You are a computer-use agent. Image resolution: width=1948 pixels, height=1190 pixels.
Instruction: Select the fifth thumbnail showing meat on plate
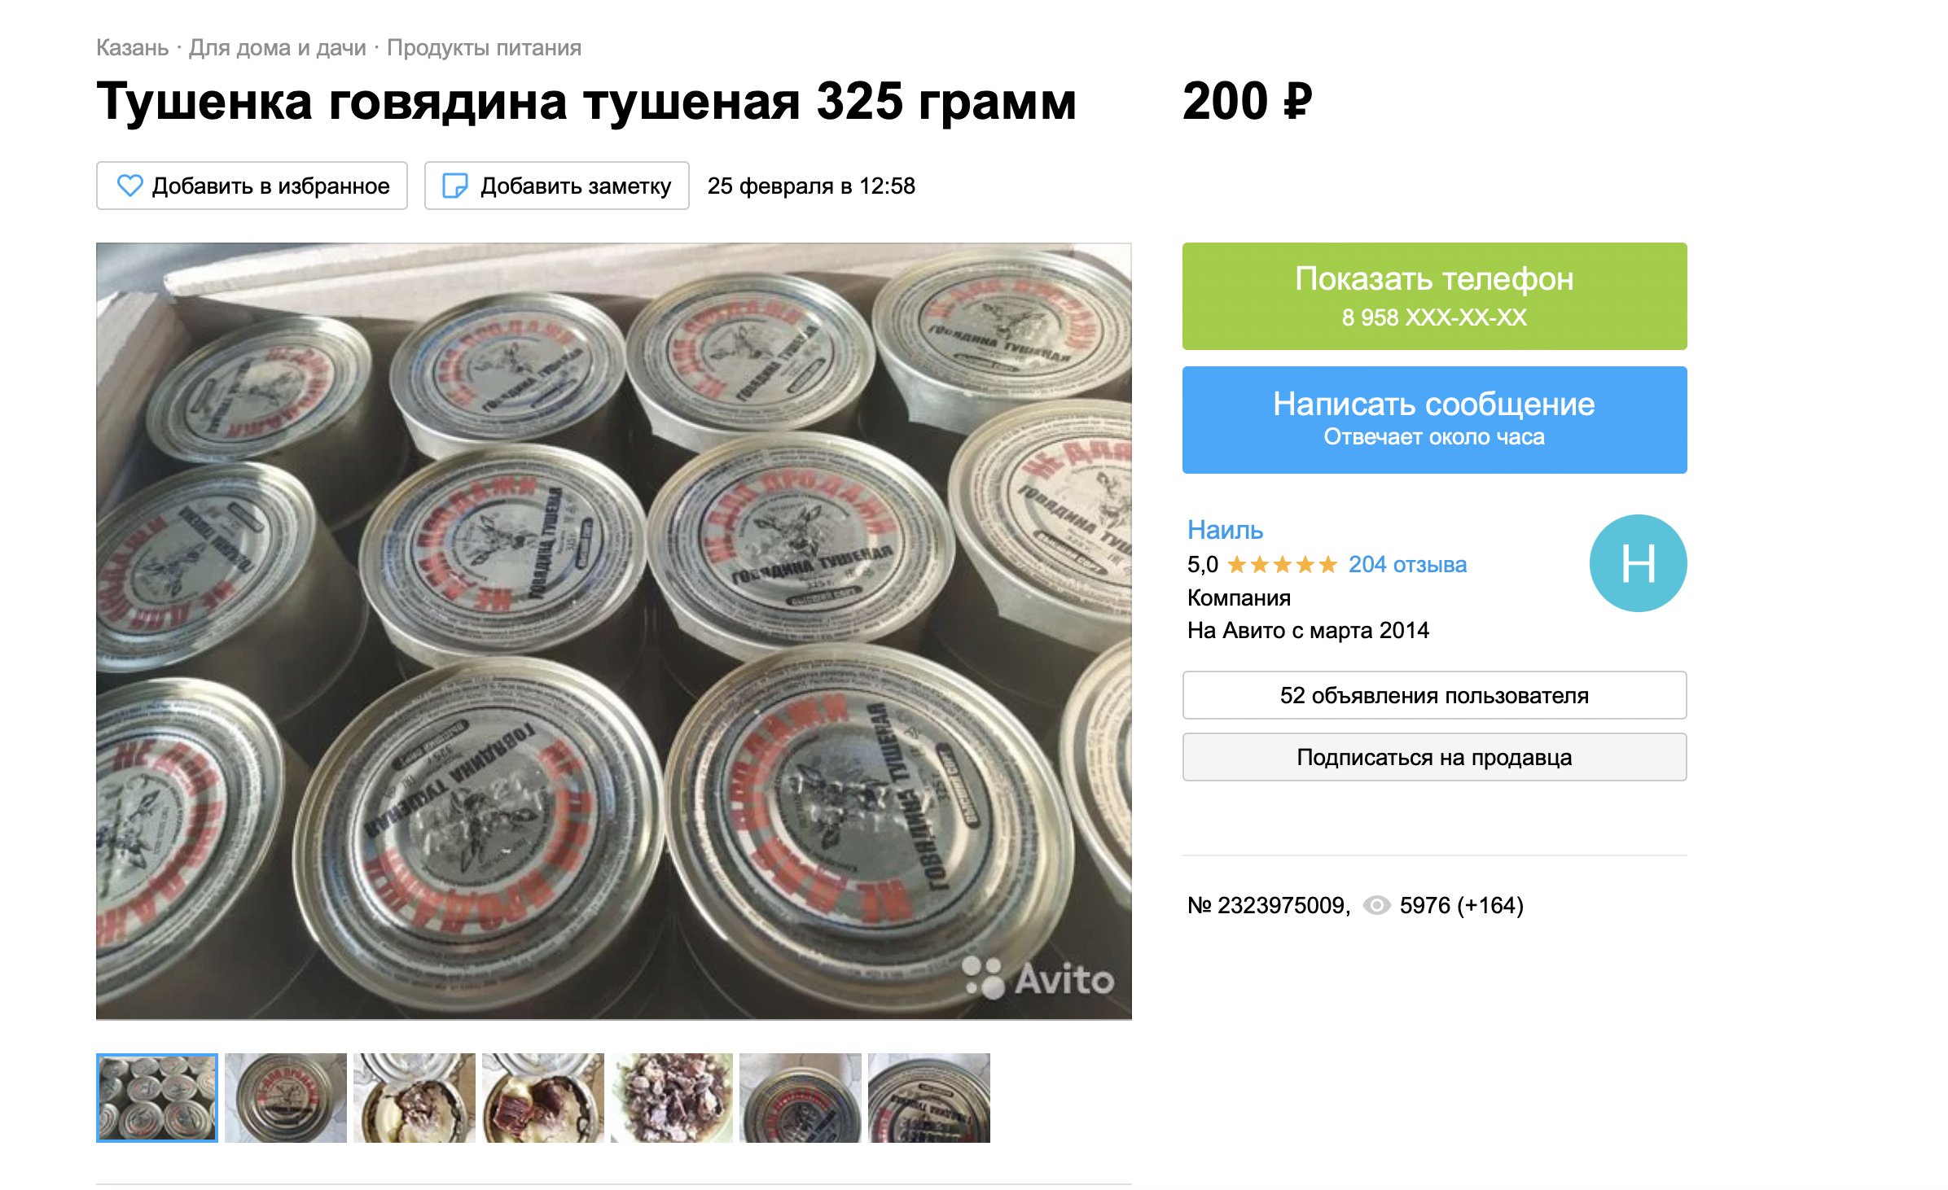[672, 1098]
